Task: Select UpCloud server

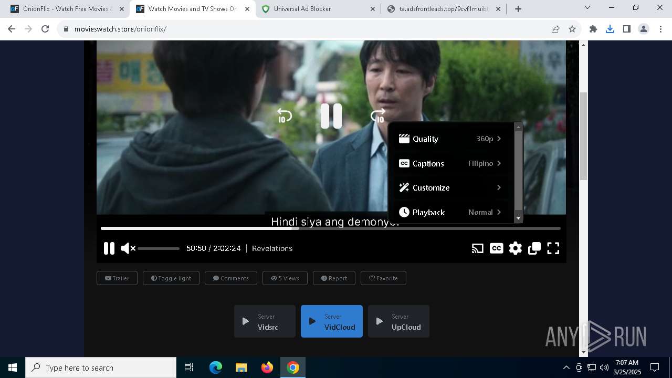Action: [x=398, y=321]
